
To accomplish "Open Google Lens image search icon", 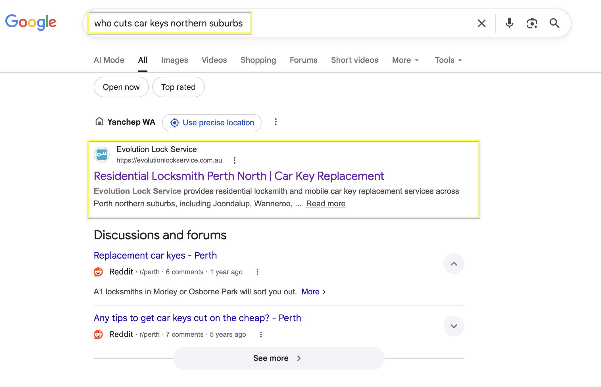I will tap(532, 23).
